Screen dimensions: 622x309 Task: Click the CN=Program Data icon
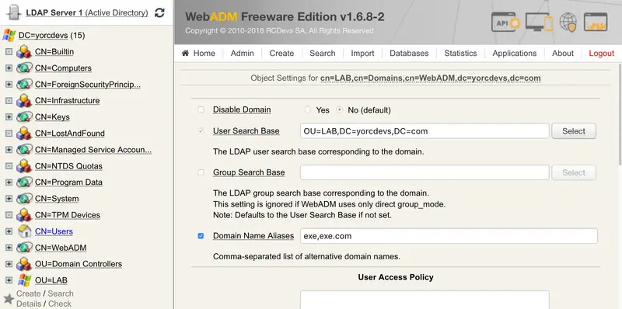pos(24,182)
